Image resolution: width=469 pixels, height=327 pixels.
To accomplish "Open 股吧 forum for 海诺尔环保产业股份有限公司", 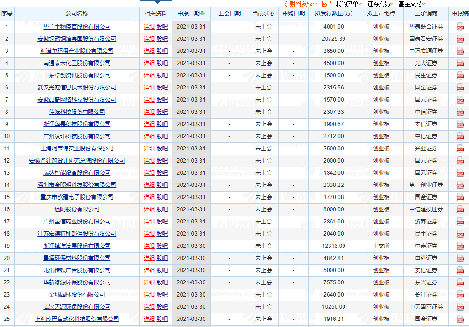I will [162, 51].
